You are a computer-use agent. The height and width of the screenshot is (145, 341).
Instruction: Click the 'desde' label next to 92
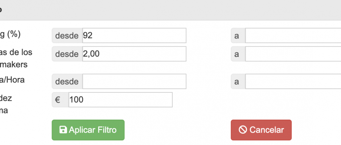click(67, 36)
